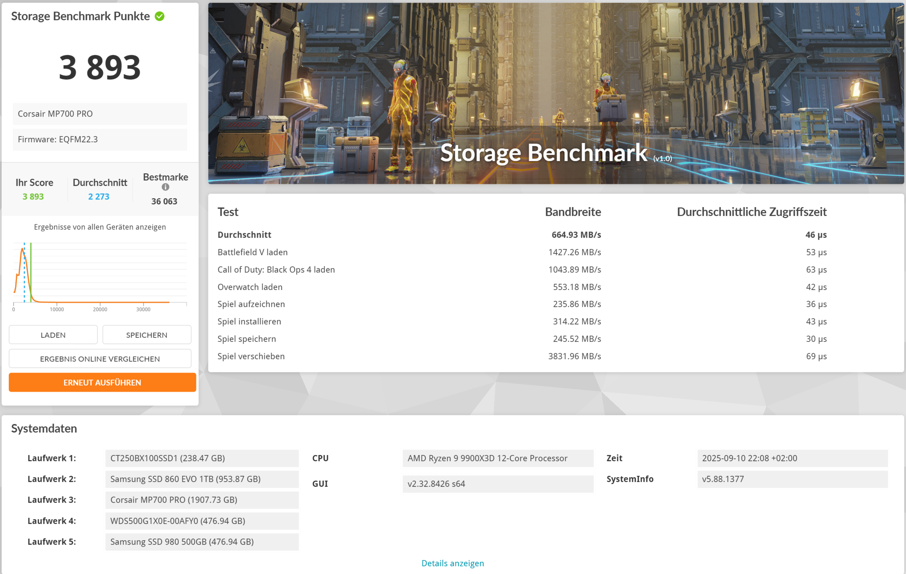Expand system details via Details anzeigen
Image resolution: width=906 pixels, height=574 pixels.
click(453, 563)
